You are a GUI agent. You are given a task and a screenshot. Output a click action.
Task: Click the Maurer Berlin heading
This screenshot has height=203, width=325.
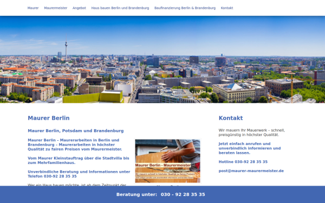(49, 118)
